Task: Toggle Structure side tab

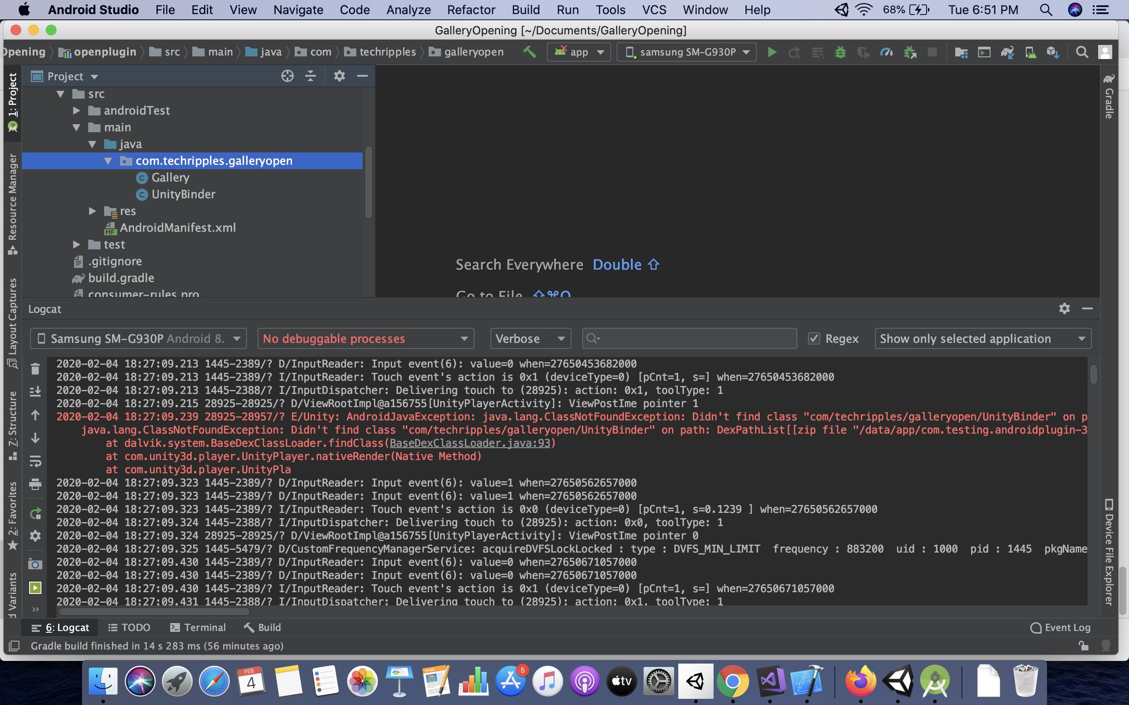Action: [13, 425]
